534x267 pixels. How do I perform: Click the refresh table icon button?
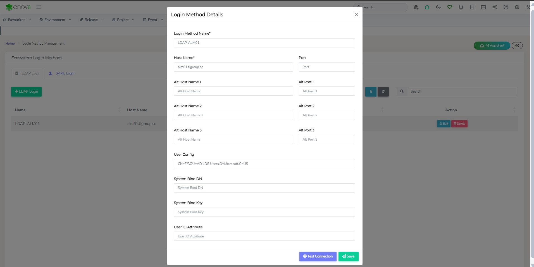click(x=383, y=92)
